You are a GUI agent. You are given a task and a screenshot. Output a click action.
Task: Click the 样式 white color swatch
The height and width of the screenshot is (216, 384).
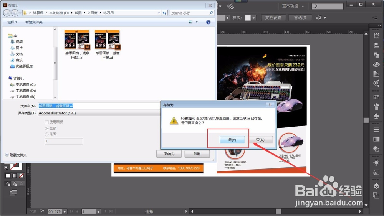coord(248,18)
